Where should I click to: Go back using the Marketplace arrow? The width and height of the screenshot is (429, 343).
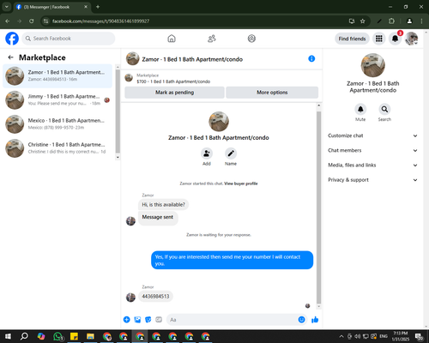click(11, 57)
